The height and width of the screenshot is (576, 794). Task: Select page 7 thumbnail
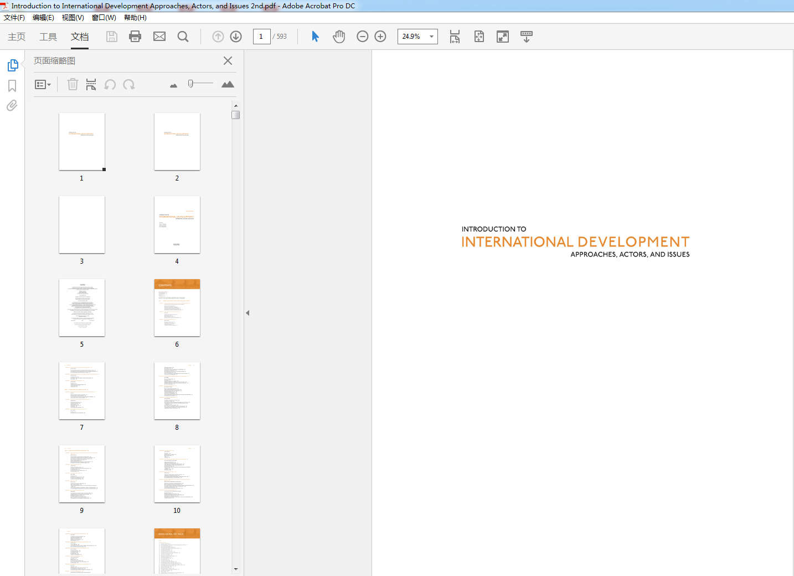point(82,391)
